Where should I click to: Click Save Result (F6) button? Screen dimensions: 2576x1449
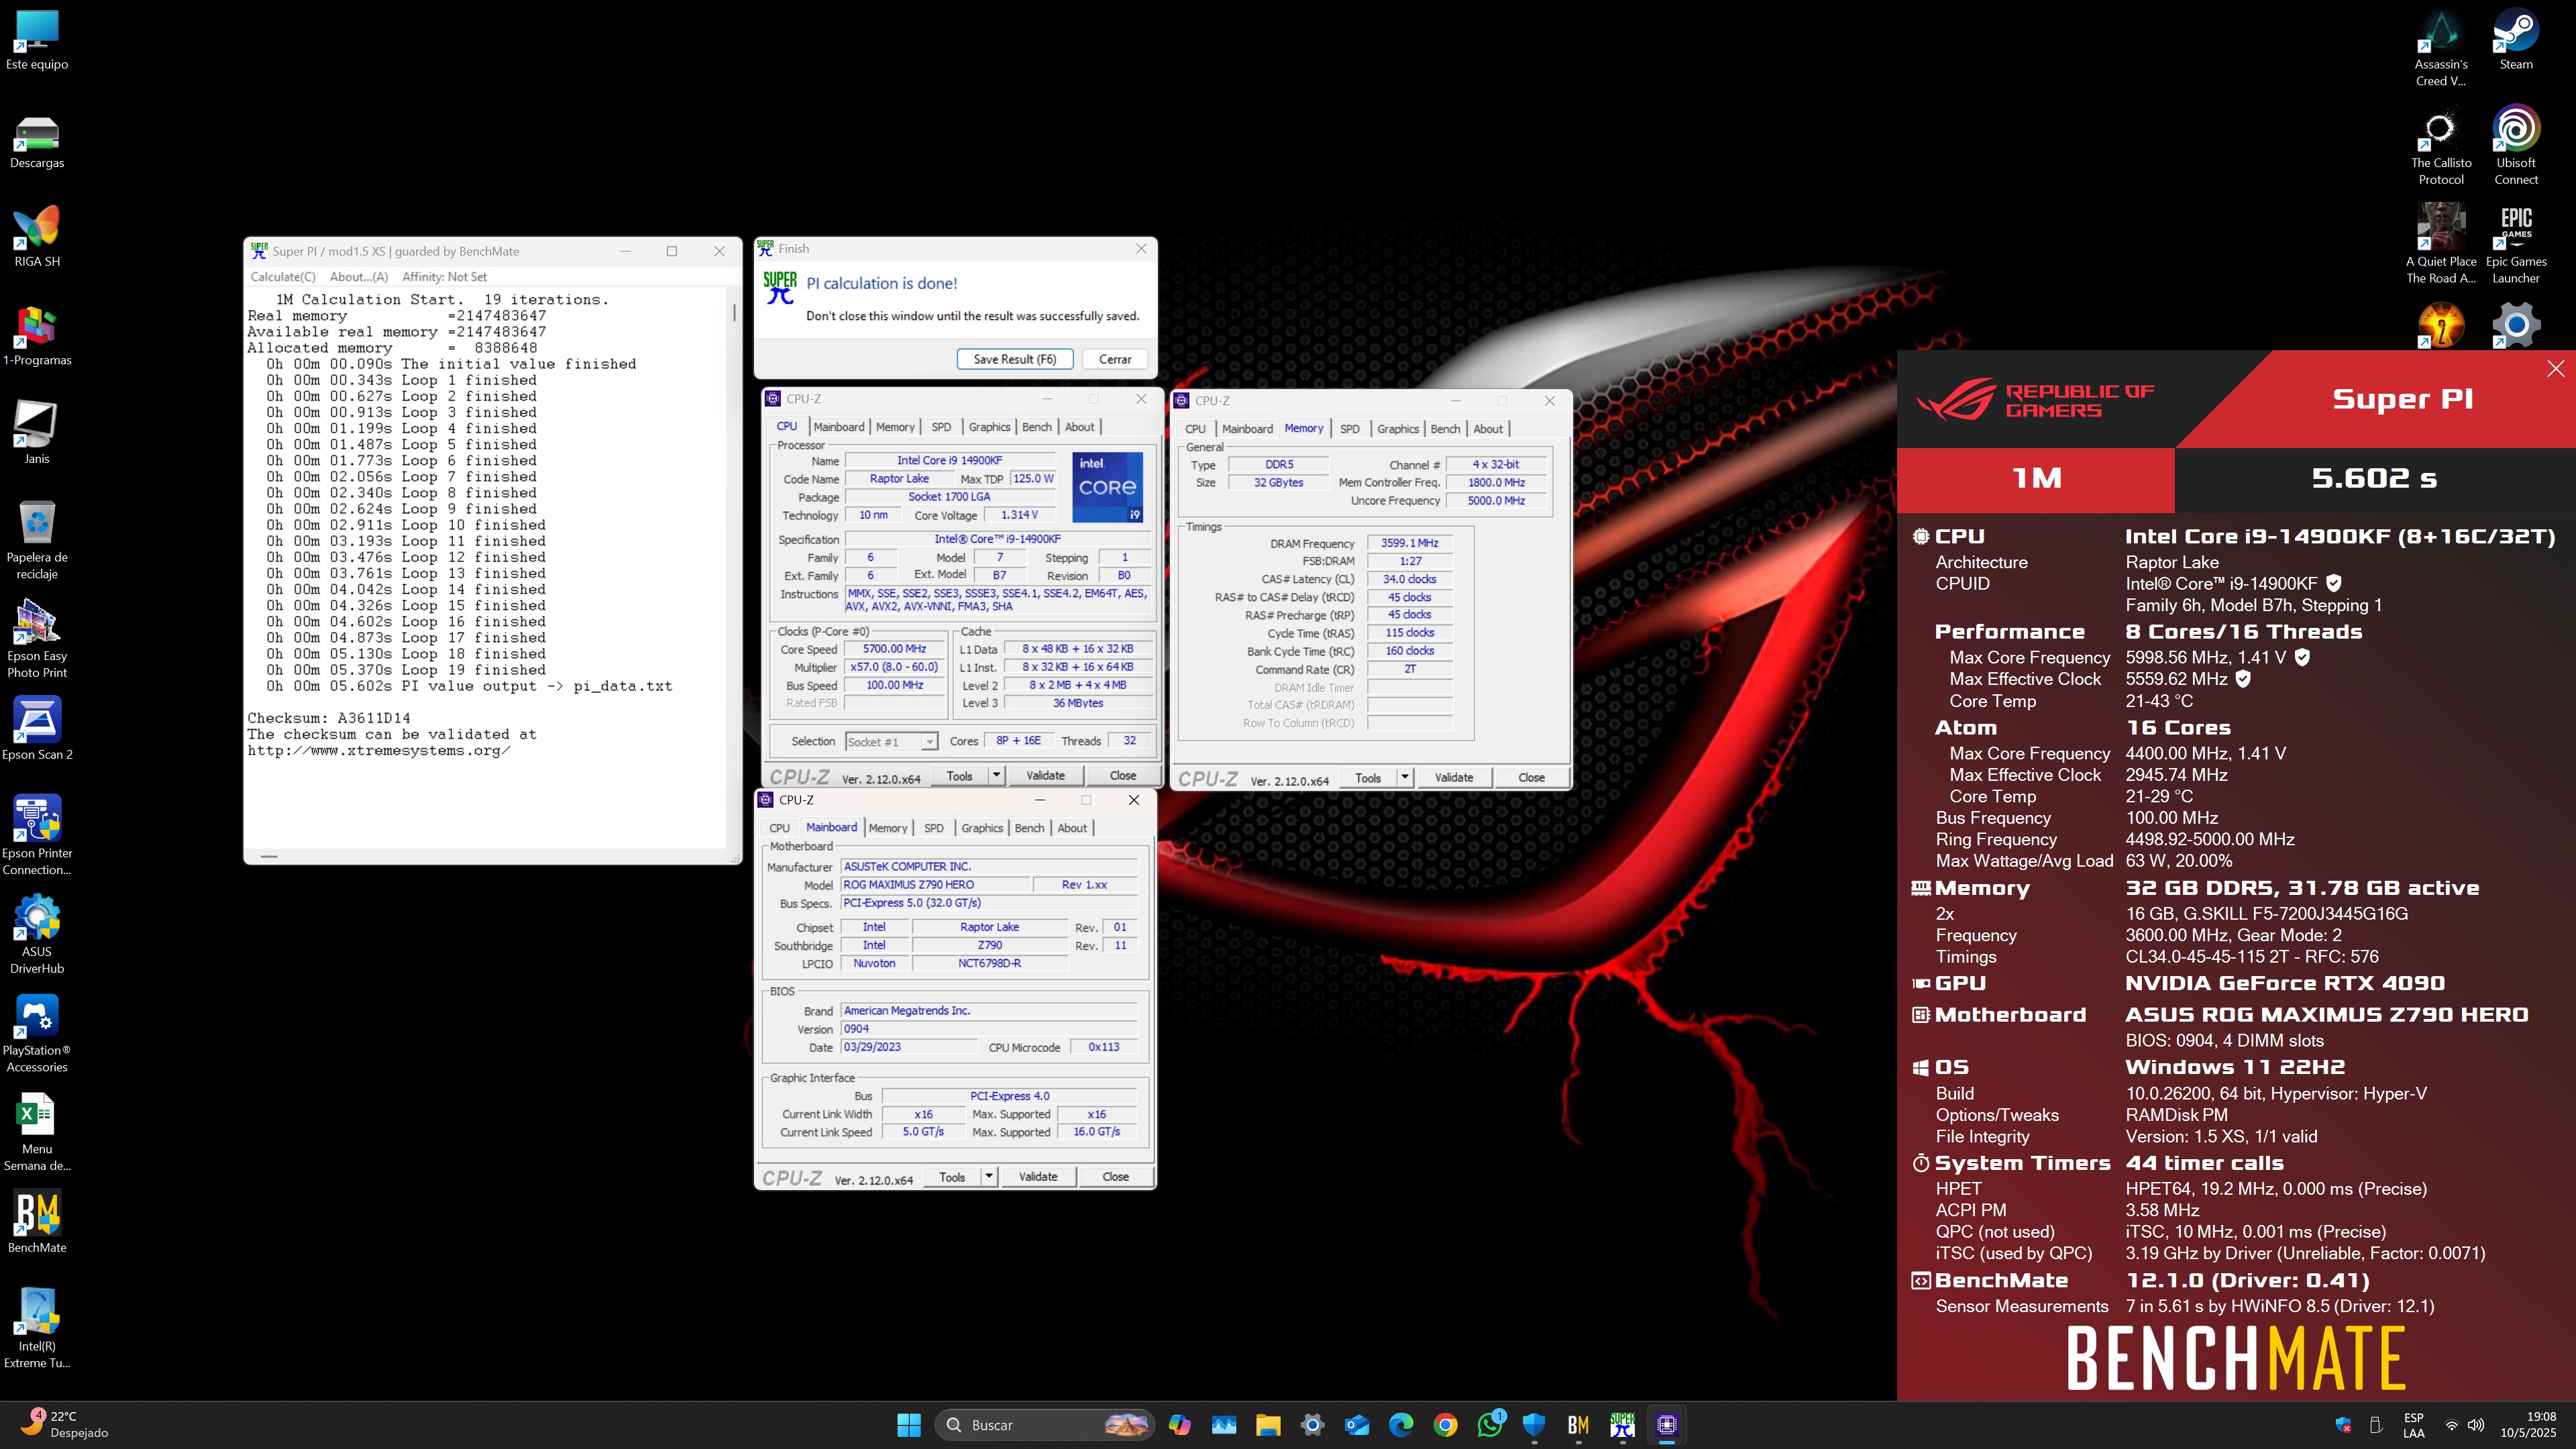point(1014,359)
